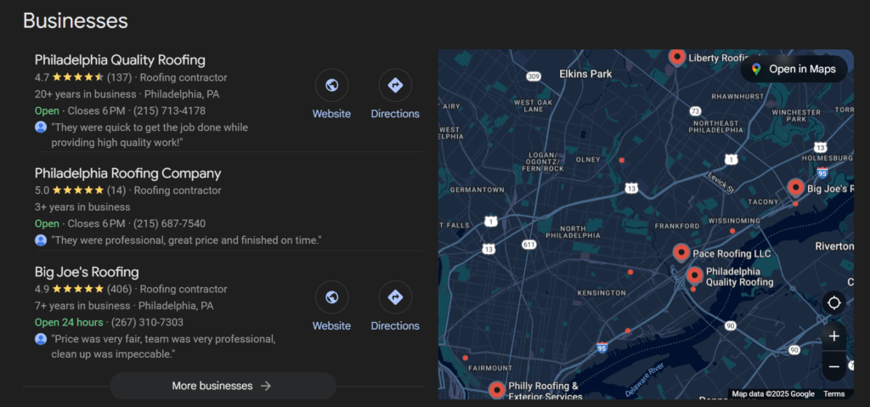Viewport: 870px width, 407px height.
Task: Open Big Joe's Roofing listing title
Action: (87, 272)
